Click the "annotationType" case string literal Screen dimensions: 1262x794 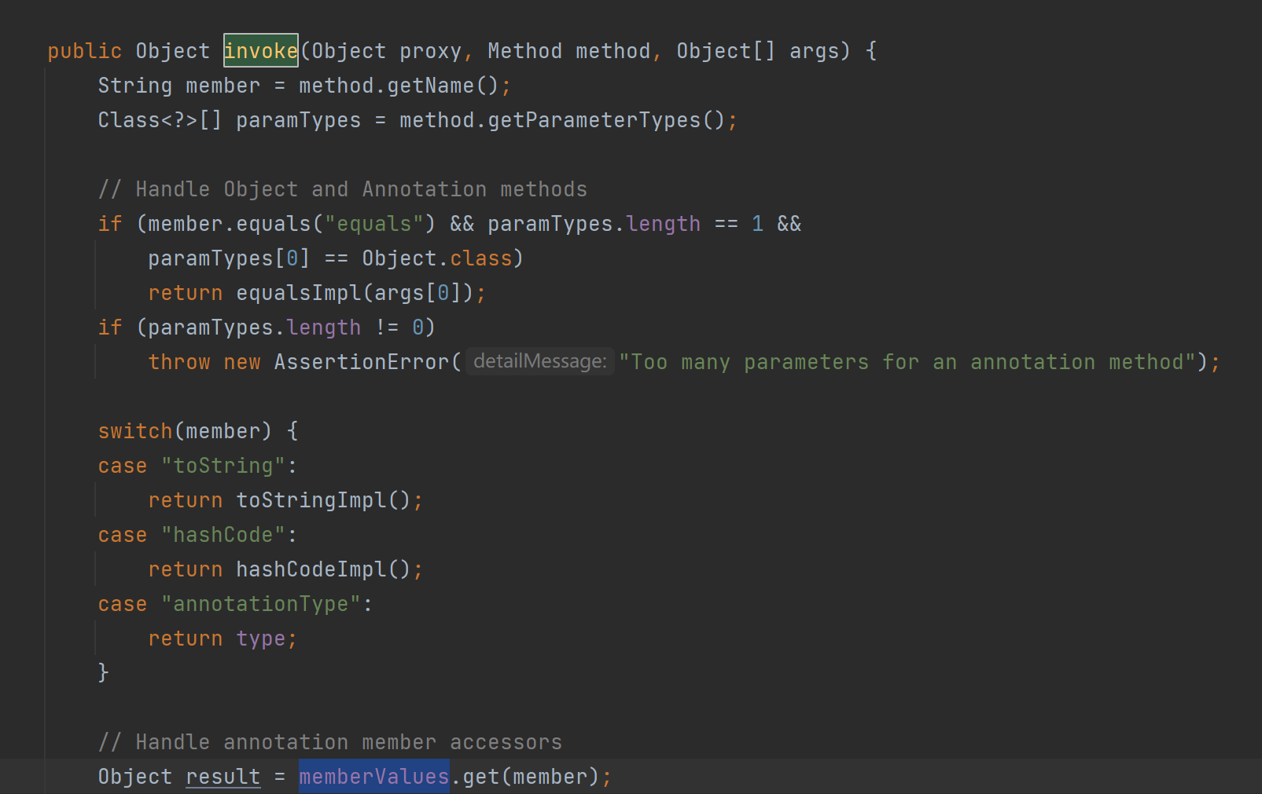[x=261, y=604]
